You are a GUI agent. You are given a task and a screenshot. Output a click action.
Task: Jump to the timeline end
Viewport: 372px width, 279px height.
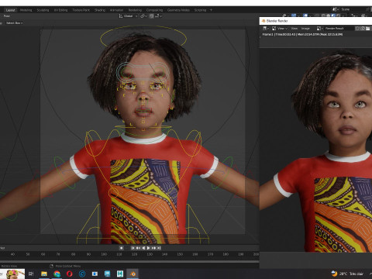(x=159, y=248)
